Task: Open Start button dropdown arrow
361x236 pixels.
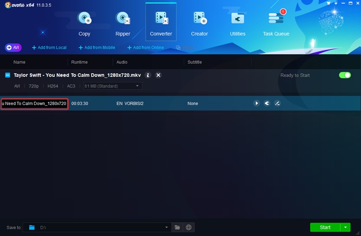Action: tap(346, 227)
